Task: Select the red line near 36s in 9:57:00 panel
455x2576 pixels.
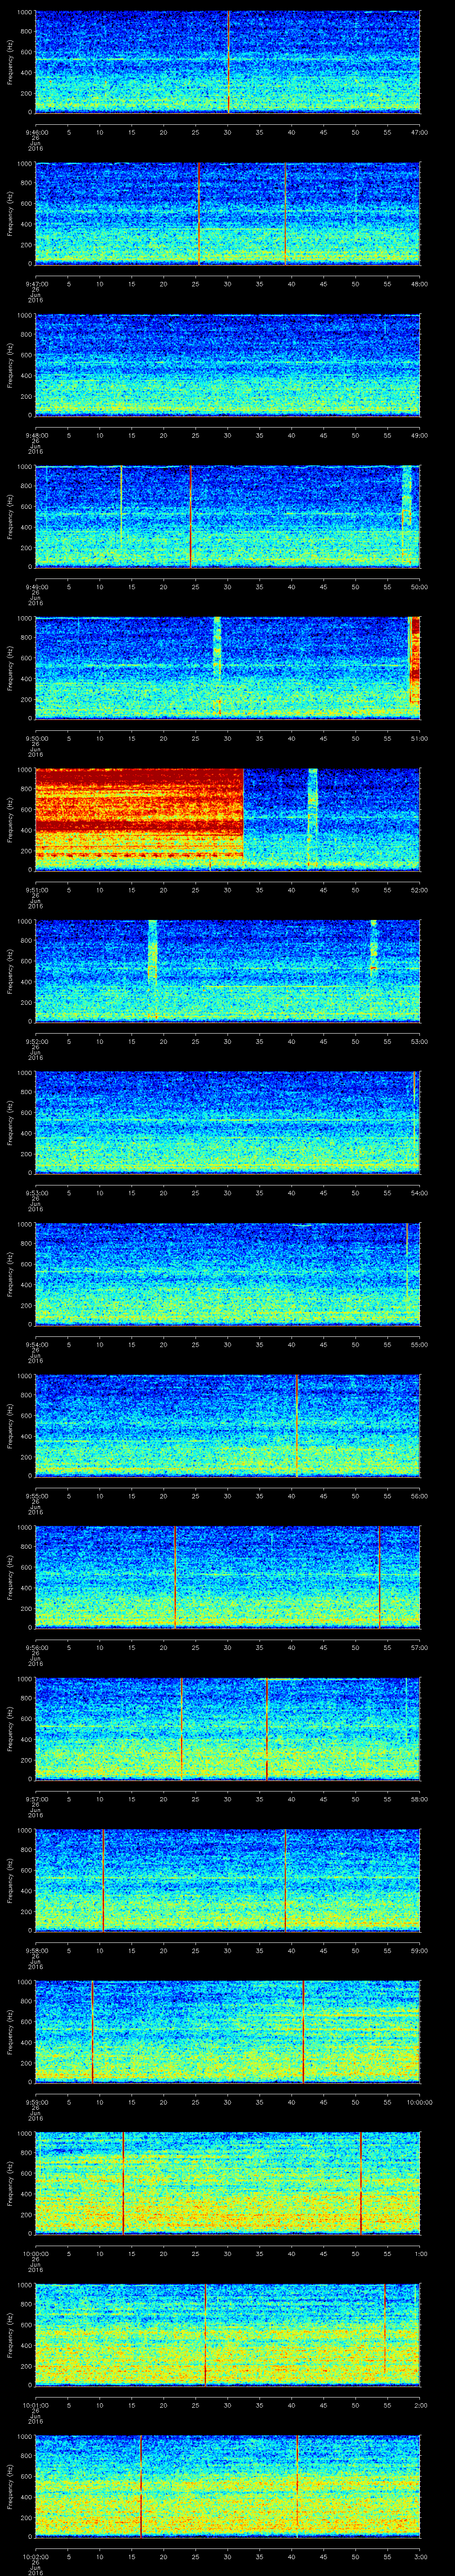Action: [x=267, y=1728]
